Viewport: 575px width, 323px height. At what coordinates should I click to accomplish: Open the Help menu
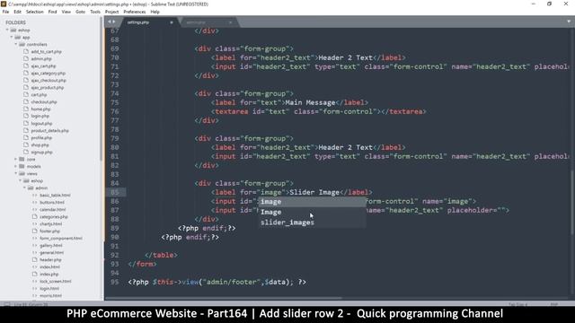pyautogui.click(x=155, y=12)
